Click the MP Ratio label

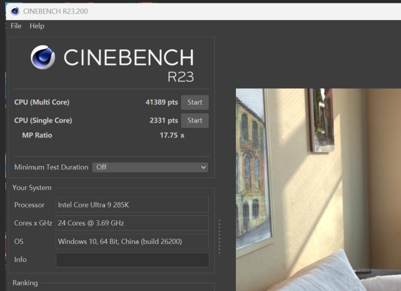coord(37,135)
